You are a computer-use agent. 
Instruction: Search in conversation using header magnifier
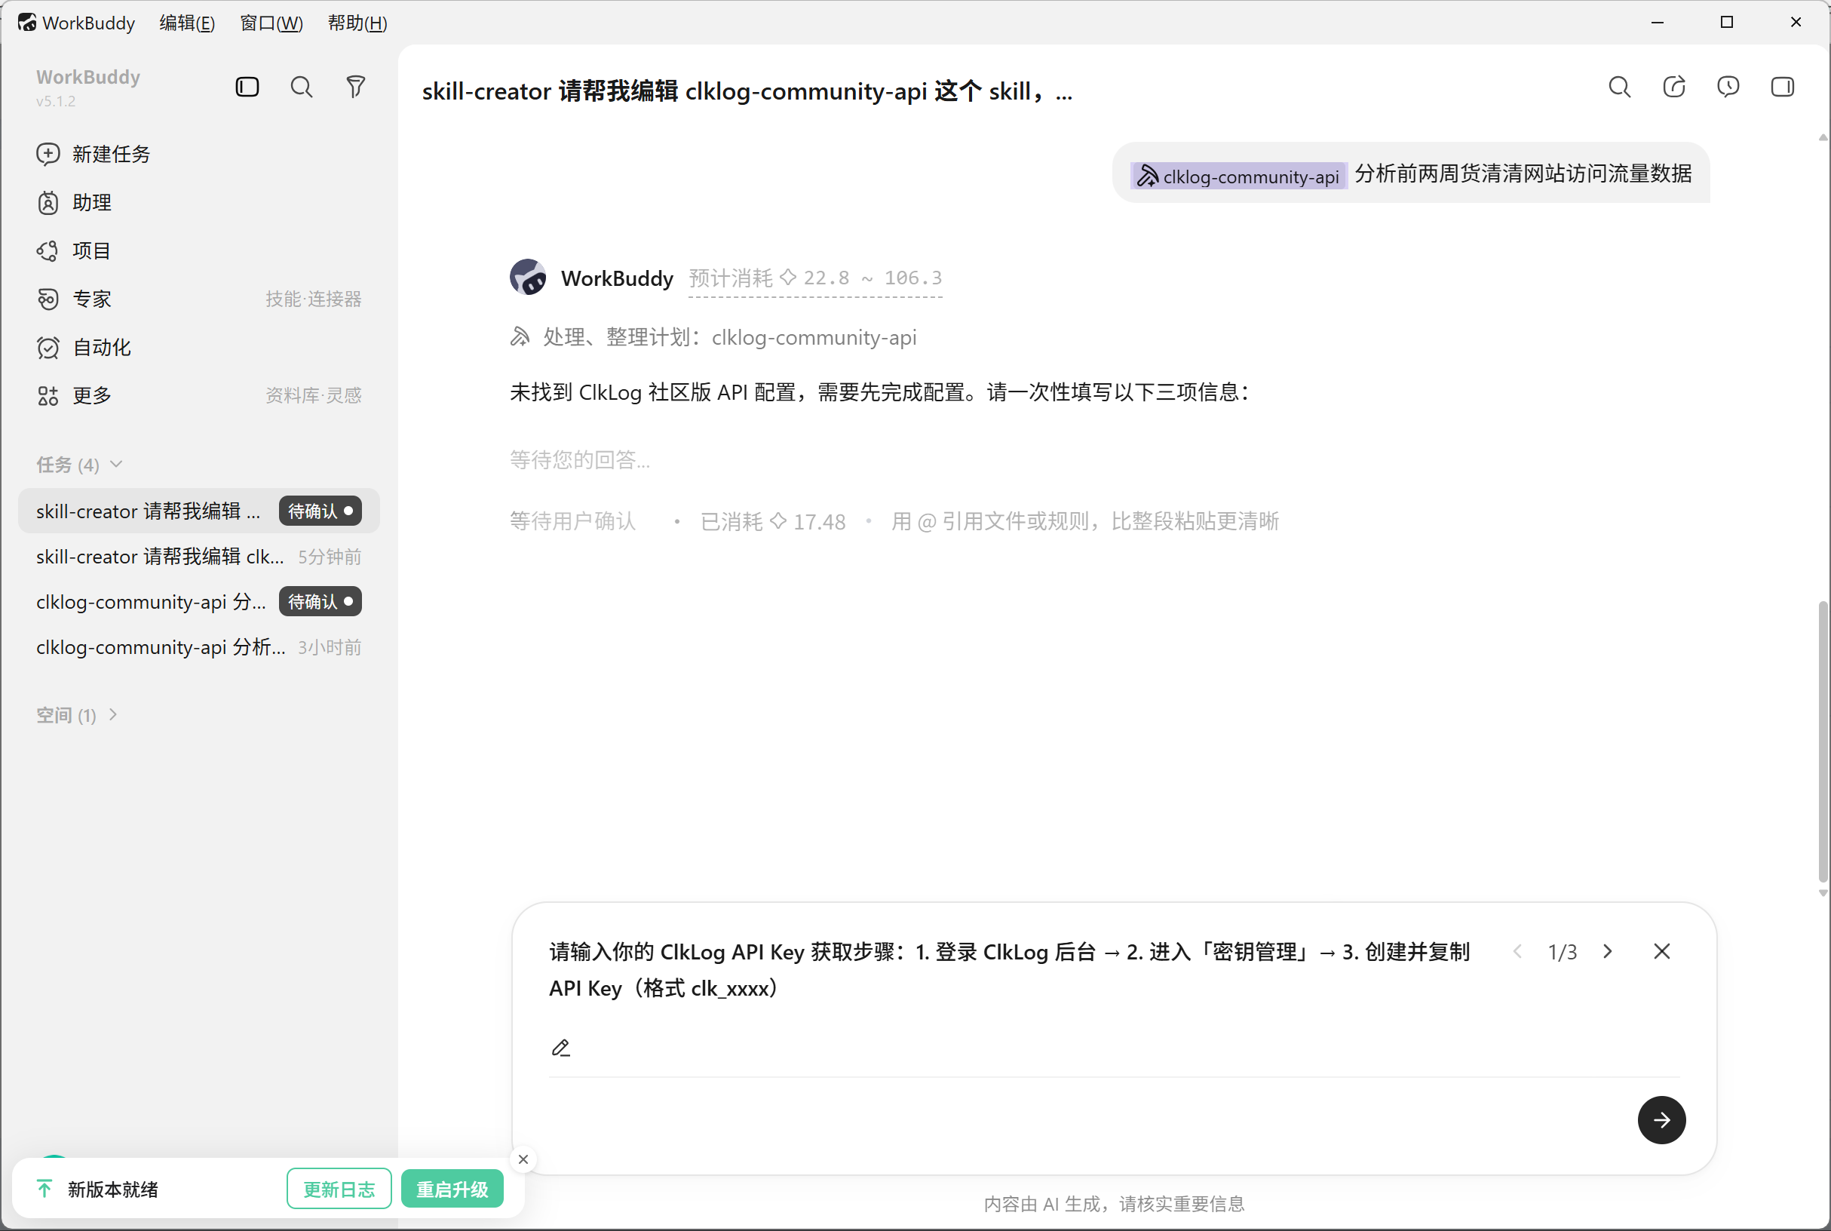click(x=1619, y=86)
